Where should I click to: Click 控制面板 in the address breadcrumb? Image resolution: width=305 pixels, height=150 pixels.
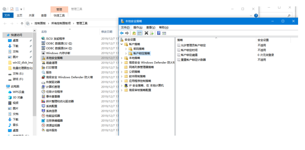(40, 23)
